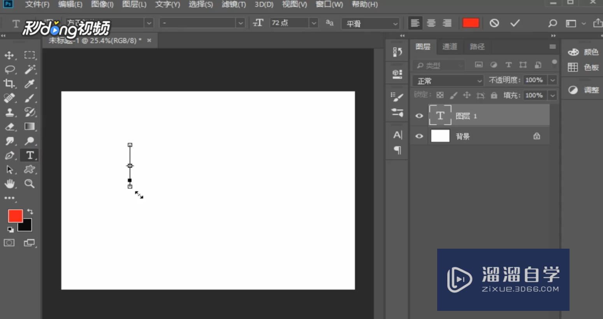Hide the 图层 1 text layer
Viewport: 603px width, 319px height.
419,116
